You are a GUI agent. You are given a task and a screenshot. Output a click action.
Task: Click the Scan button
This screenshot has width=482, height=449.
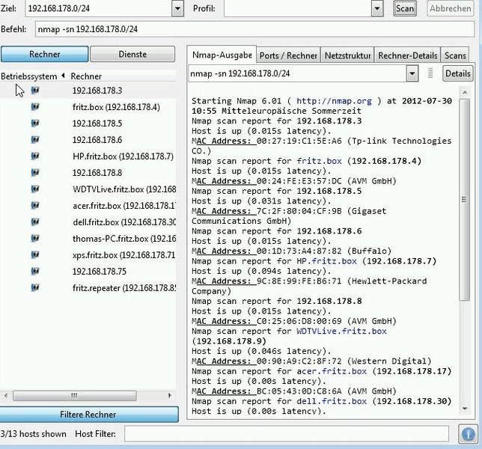point(405,8)
